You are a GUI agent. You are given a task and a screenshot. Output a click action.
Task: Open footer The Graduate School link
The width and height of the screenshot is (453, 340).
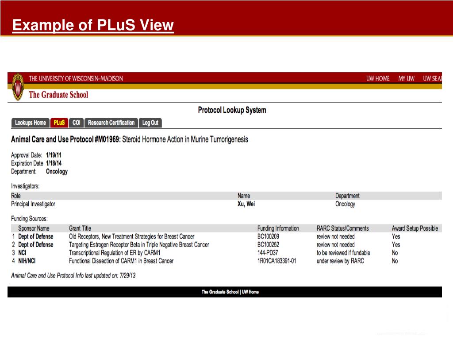[220, 292]
